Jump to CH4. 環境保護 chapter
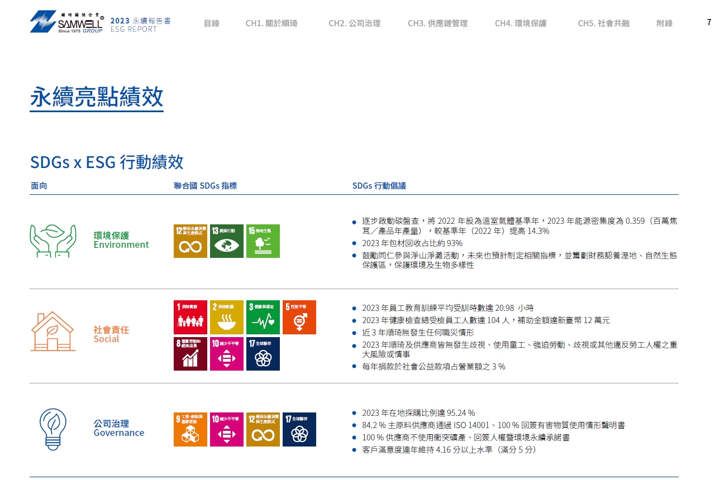715x480 pixels. pyautogui.click(x=521, y=23)
